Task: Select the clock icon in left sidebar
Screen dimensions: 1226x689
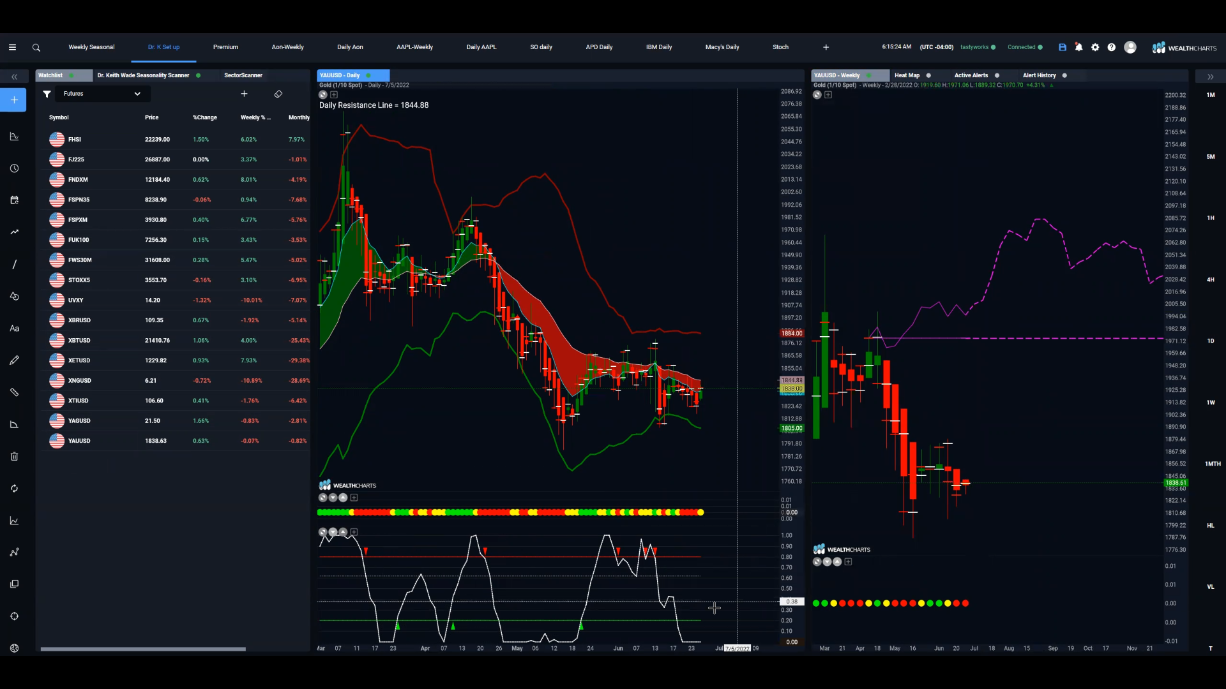Action: 14,168
